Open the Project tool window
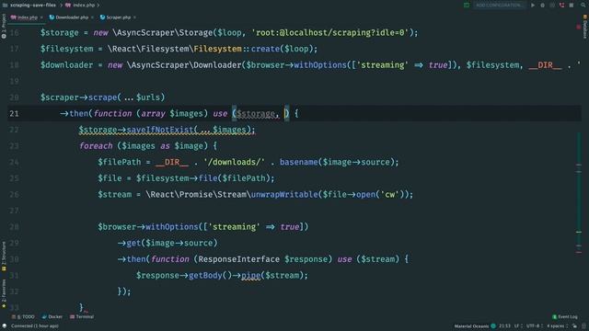Viewport: 589px width, 331px height. 4,27
